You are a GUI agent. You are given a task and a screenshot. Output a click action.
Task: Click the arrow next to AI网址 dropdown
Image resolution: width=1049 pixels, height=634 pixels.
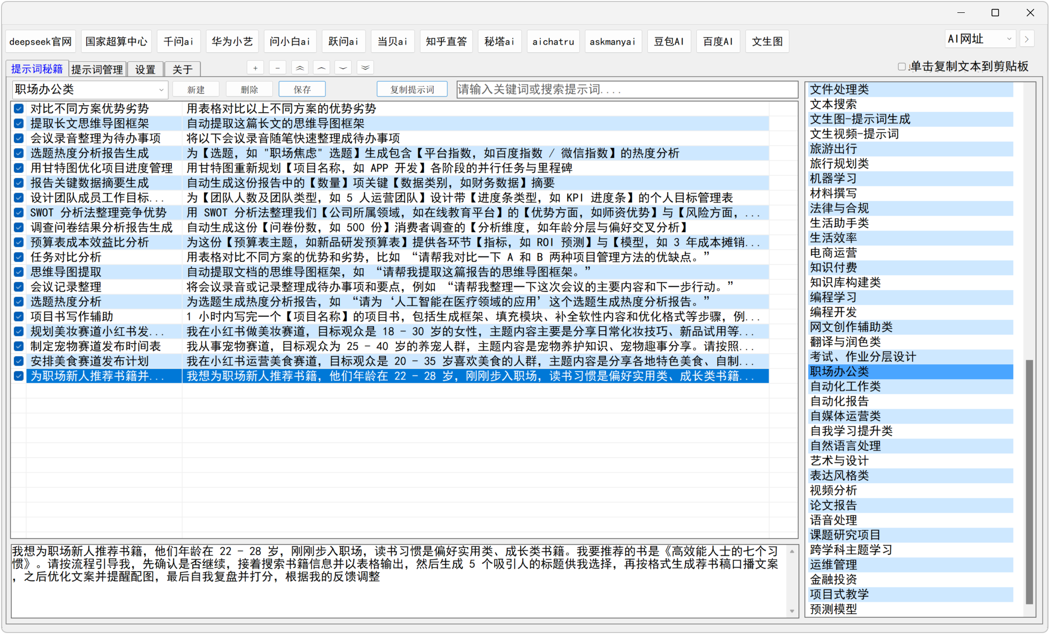1027,39
